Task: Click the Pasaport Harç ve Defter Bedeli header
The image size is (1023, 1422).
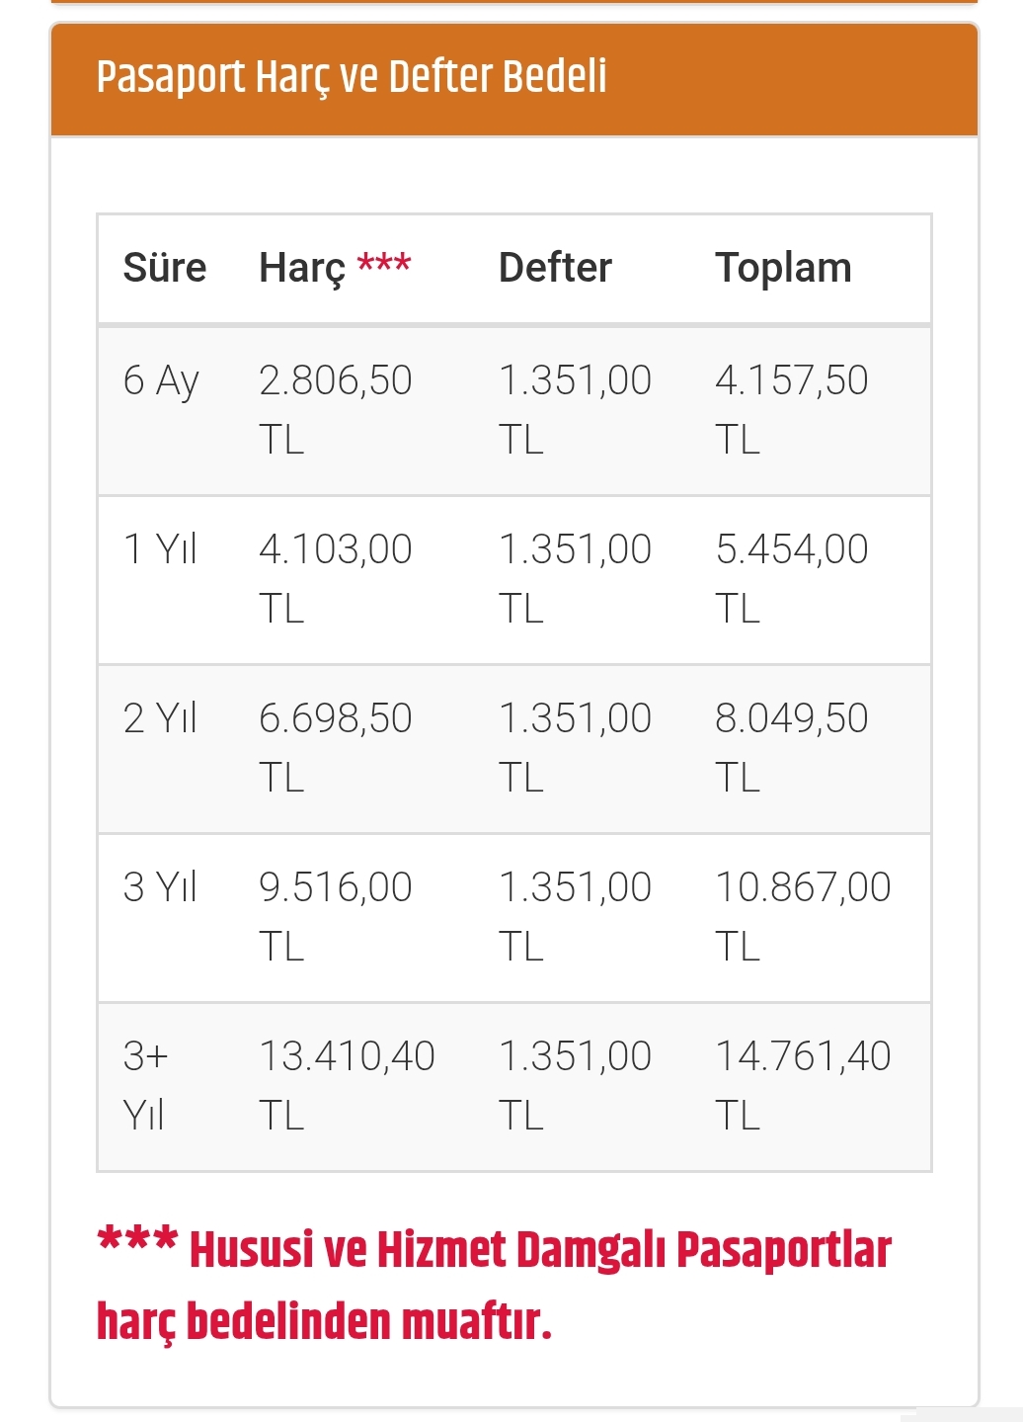Action: pos(352,77)
